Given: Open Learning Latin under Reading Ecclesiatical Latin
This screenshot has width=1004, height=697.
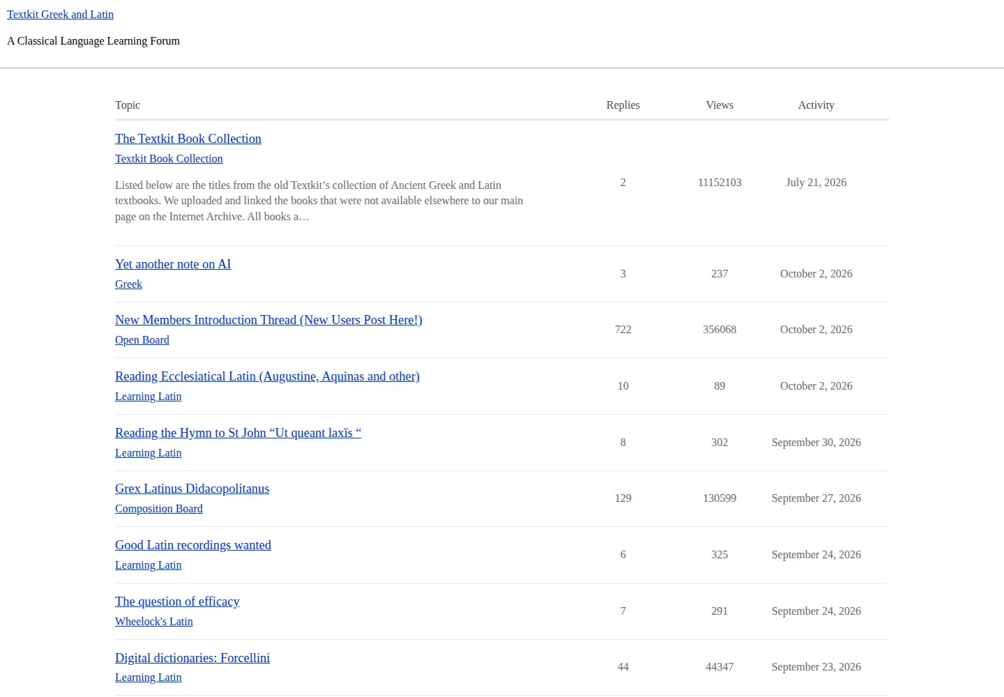Looking at the screenshot, I should [148, 397].
